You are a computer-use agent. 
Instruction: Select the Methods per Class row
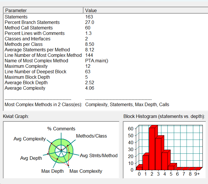click(24, 44)
